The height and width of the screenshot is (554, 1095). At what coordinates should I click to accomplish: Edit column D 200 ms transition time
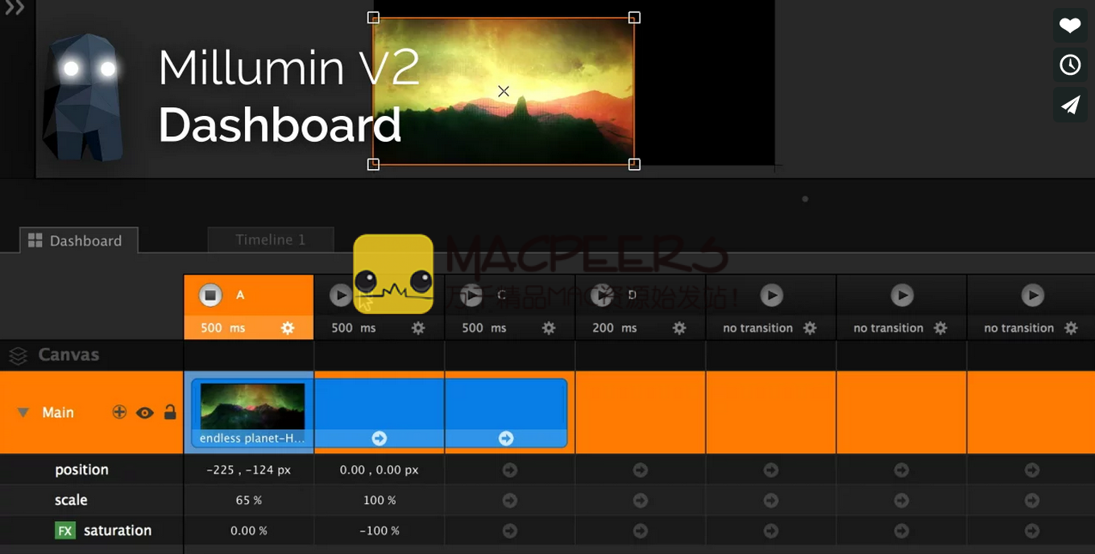[615, 328]
